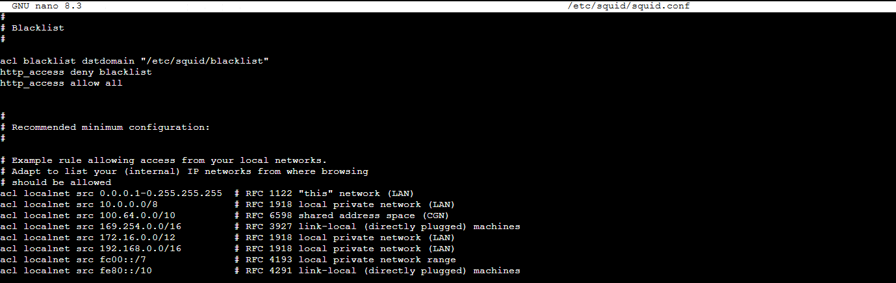Click the 0.0.0.1-0.255.255.255 address range
This screenshot has width=896, height=283.
(x=160, y=193)
